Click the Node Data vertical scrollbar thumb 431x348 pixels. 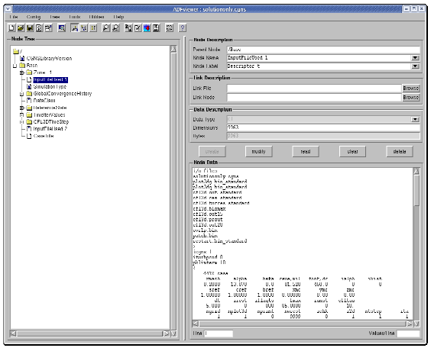416,190
